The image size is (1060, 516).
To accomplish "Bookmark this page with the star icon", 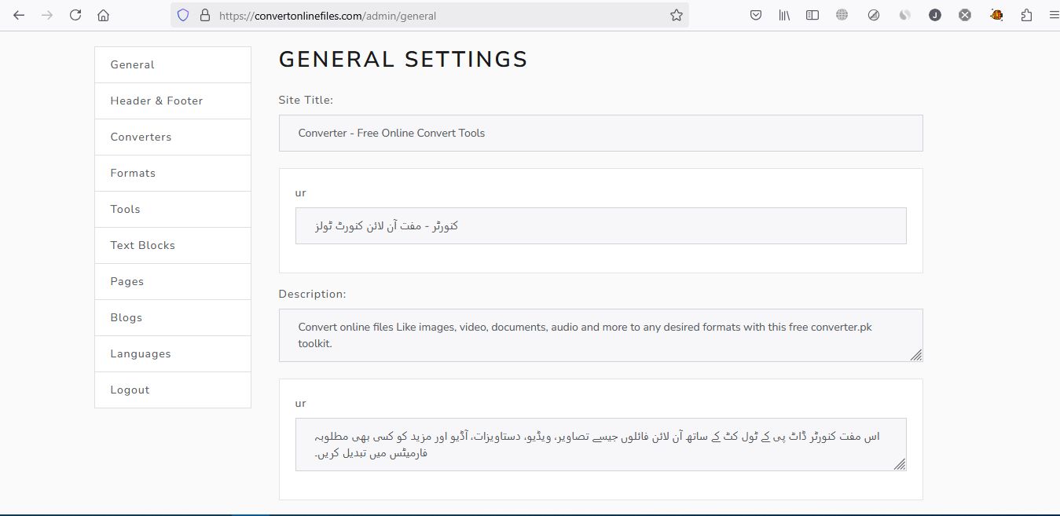I will tap(677, 15).
